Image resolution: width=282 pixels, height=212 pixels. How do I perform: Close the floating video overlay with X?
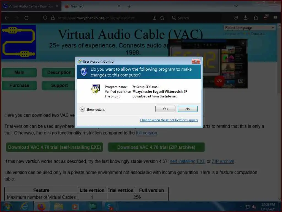click(x=243, y=43)
